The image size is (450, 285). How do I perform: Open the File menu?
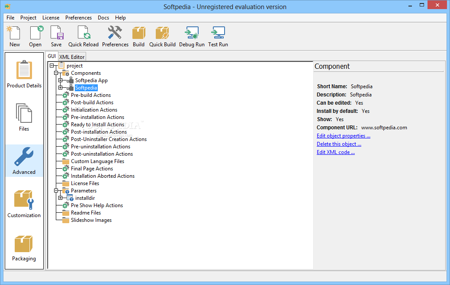coord(10,18)
